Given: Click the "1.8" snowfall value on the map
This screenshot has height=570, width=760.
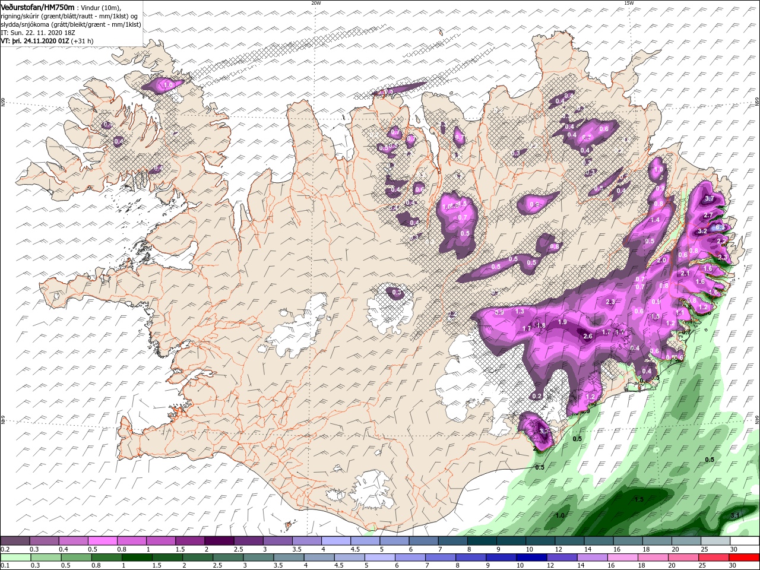Looking at the screenshot, I should coord(540,325).
